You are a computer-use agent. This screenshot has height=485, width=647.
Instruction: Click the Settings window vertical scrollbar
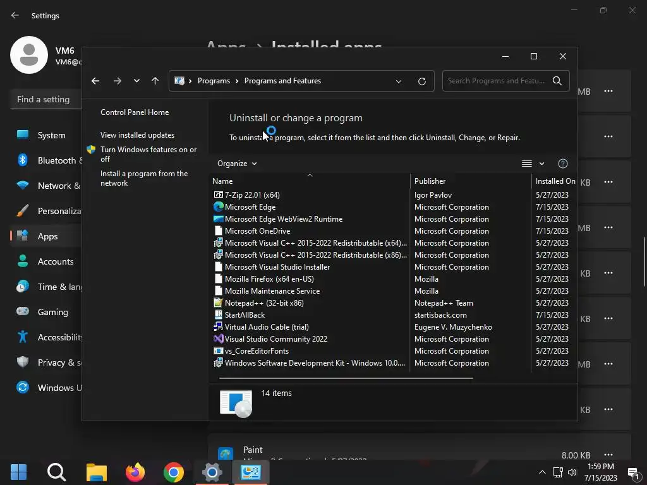644,261
